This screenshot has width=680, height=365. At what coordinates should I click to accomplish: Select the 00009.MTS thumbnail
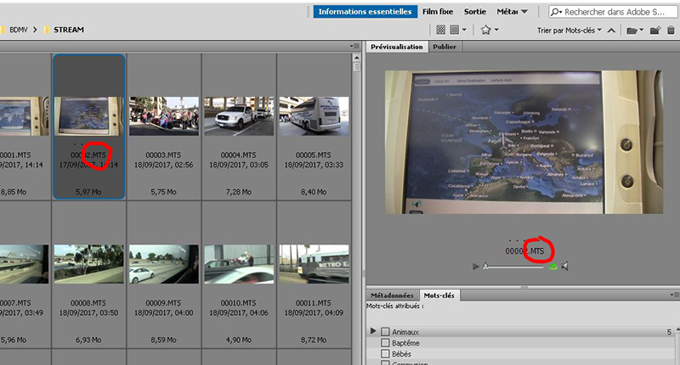click(164, 264)
